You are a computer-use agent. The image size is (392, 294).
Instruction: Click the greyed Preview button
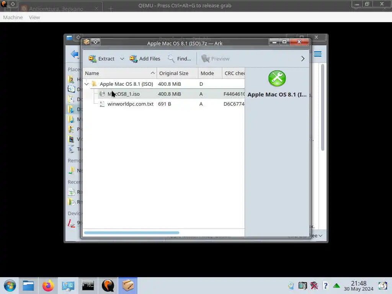click(x=215, y=59)
